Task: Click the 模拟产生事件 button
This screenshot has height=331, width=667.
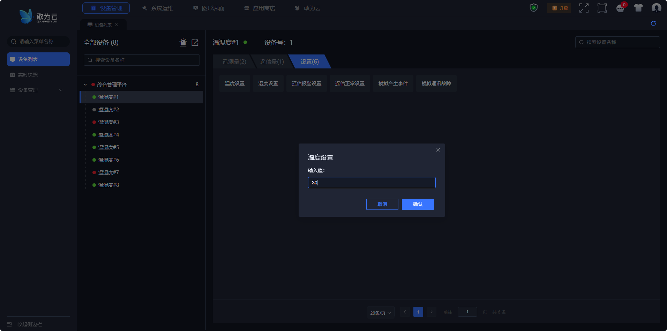Action: [x=393, y=83]
